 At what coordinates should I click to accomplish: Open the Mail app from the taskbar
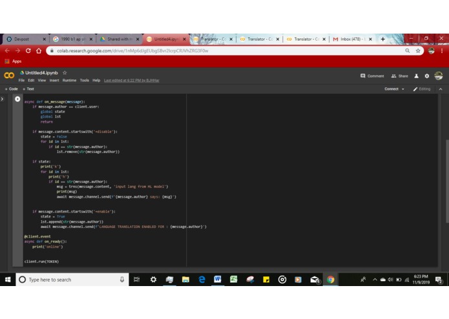[315, 280]
